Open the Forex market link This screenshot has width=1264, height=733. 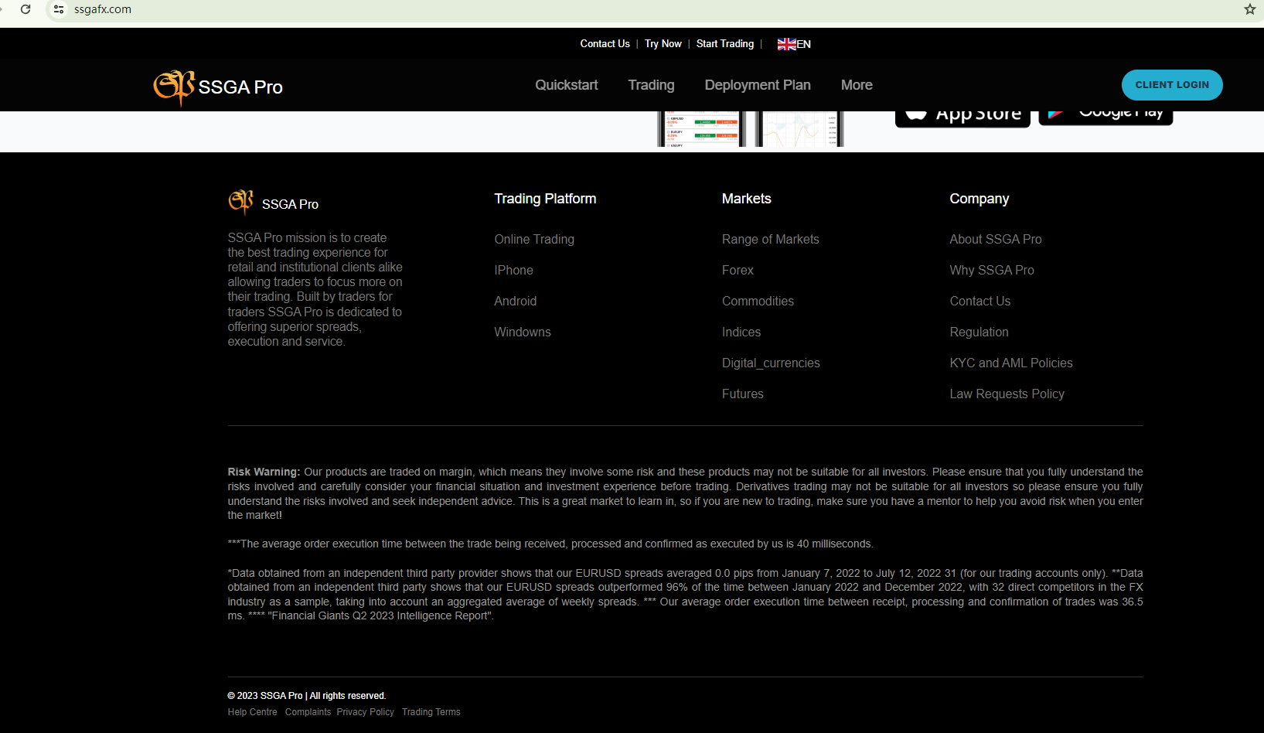738,271
